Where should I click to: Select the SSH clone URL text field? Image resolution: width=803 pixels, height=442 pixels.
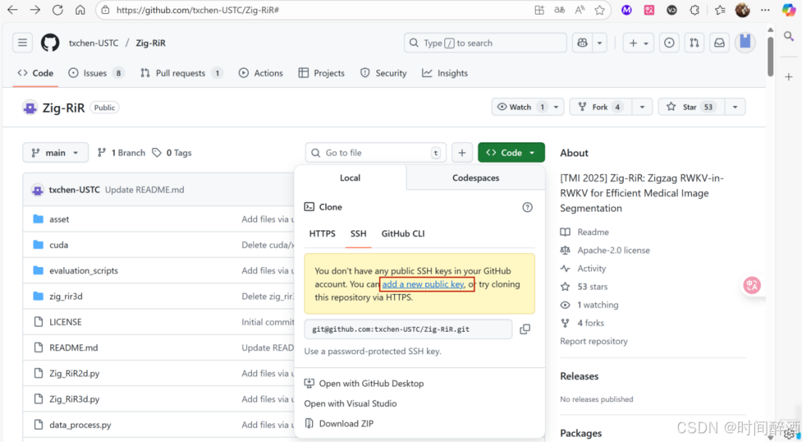[x=408, y=330]
